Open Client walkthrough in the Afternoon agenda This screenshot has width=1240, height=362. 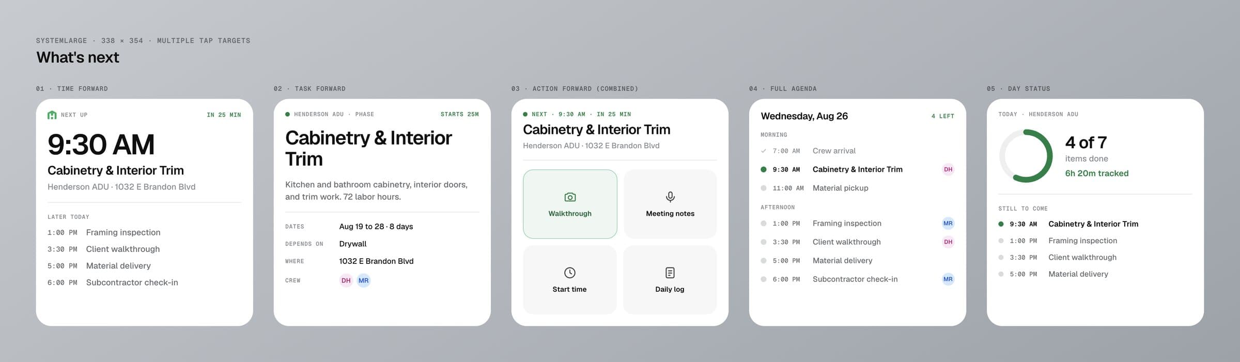857,242
